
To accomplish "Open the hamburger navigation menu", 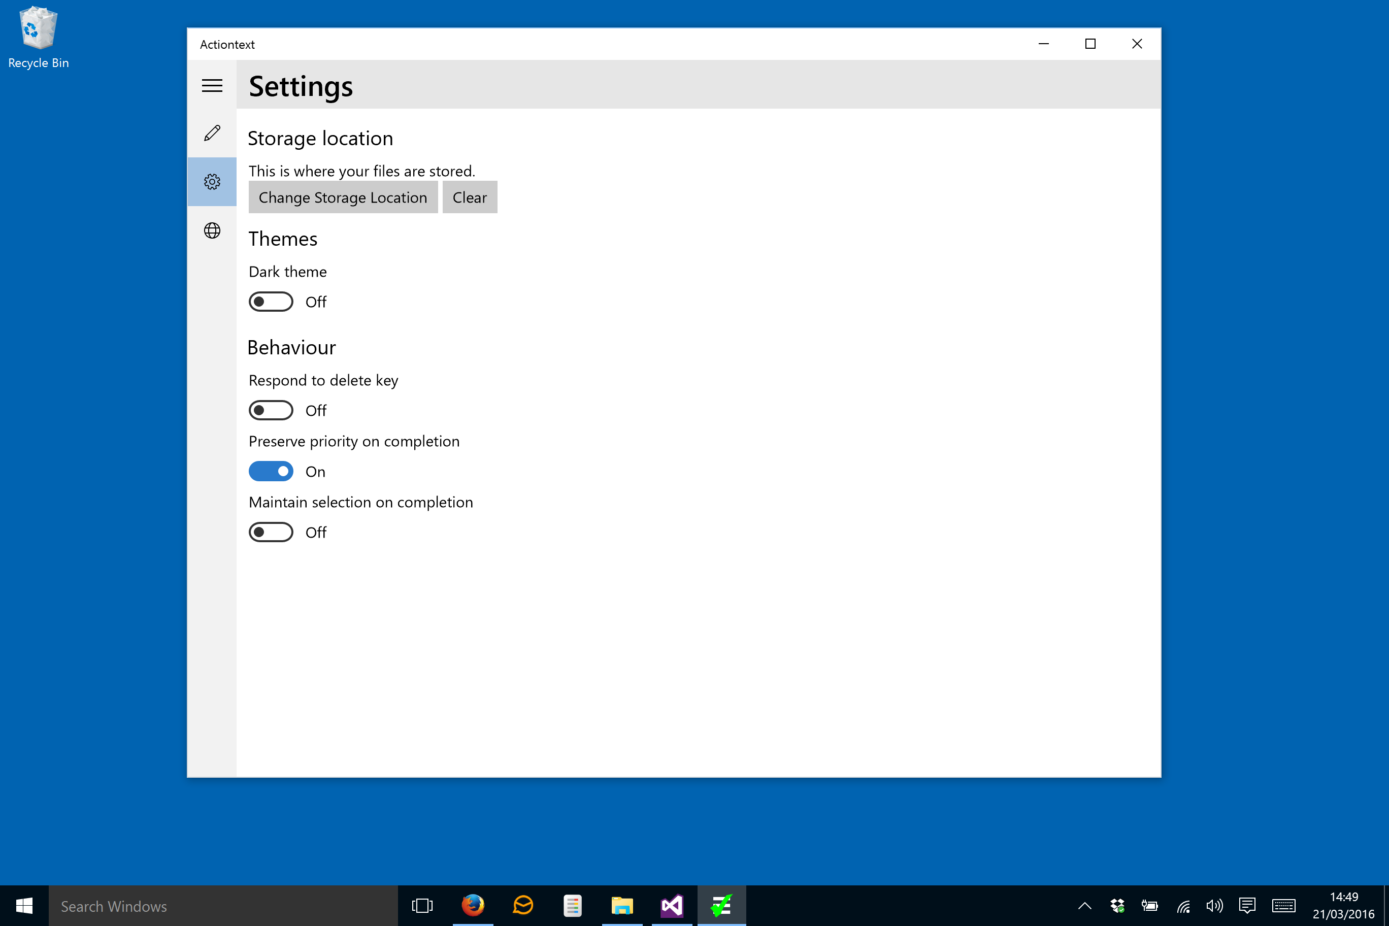I will (x=212, y=86).
